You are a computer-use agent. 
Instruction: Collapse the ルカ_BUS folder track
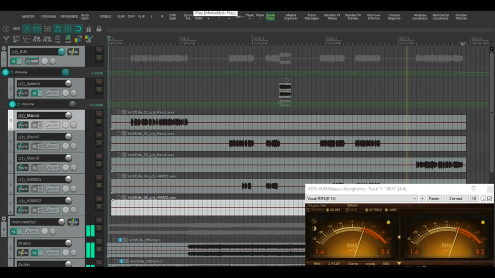pyautogui.click(x=4, y=48)
